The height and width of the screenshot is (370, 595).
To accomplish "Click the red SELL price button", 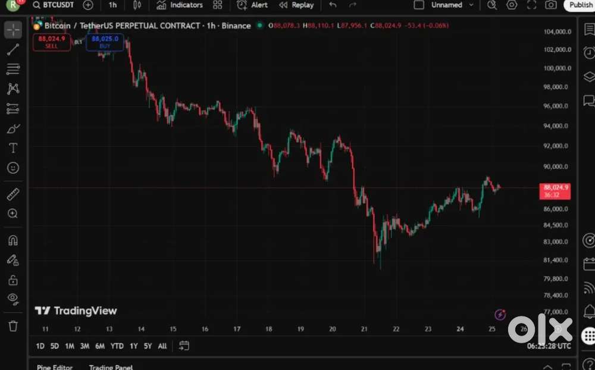I will pyautogui.click(x=52, y=42).
